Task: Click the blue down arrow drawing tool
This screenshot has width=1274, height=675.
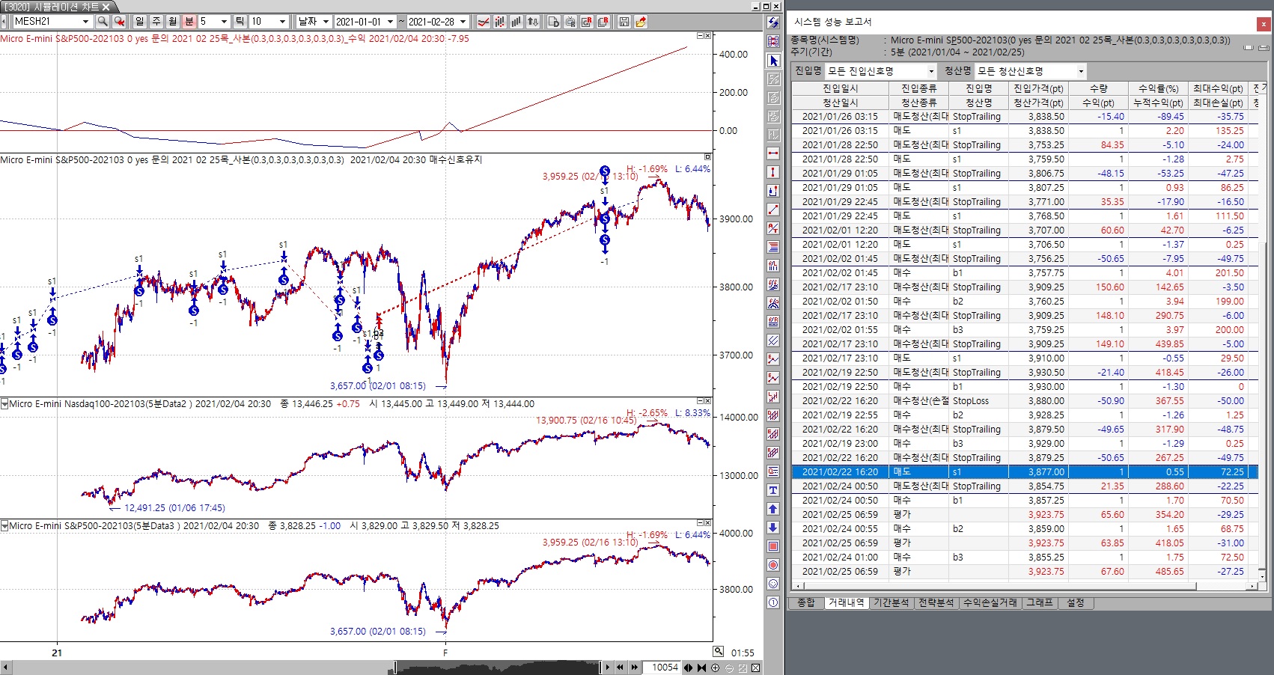Action: click(x=773, y=528)
